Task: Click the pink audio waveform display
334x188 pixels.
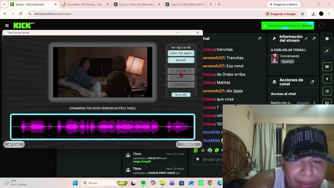Action: [103, 127]
